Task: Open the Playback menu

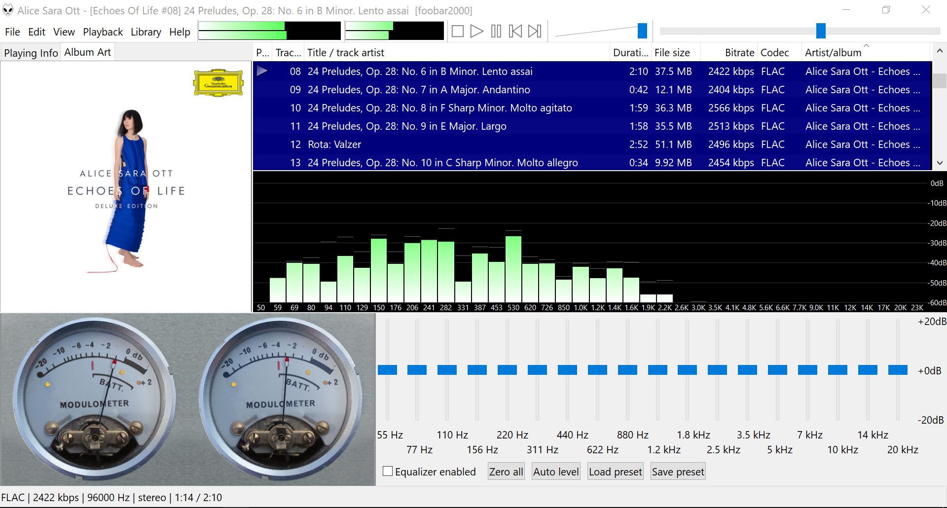Action: [x=103, y=32]
